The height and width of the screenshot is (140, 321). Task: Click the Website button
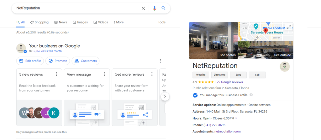click(x=201, y=75)
